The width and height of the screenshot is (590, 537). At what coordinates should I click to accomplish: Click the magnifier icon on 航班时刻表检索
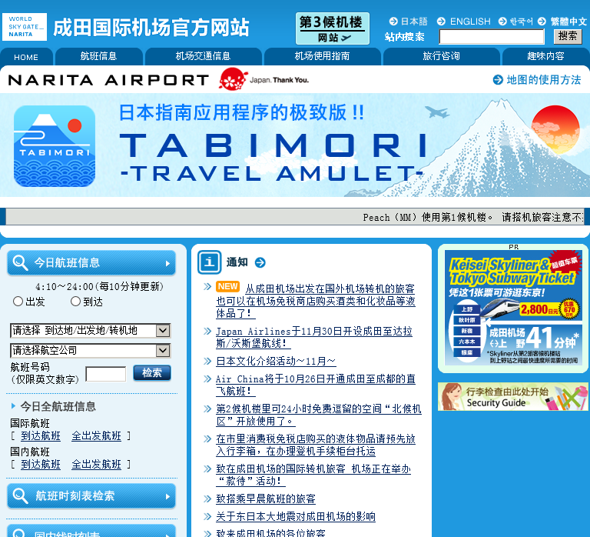[x=20, y=496]
